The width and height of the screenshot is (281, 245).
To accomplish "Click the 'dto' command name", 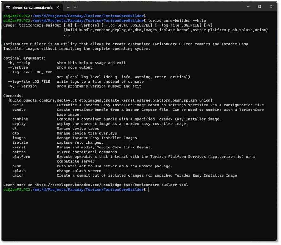I will click(16, 133).
